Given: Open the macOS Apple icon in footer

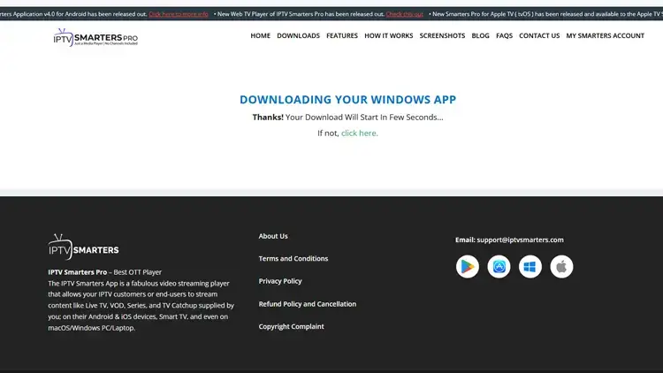Looking at the screenshot, I should (x=561, y=266).
